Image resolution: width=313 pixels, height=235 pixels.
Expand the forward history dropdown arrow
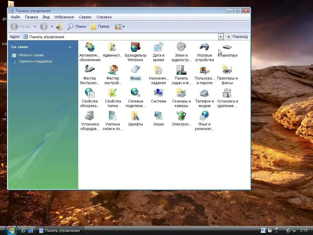coord(52,27)
